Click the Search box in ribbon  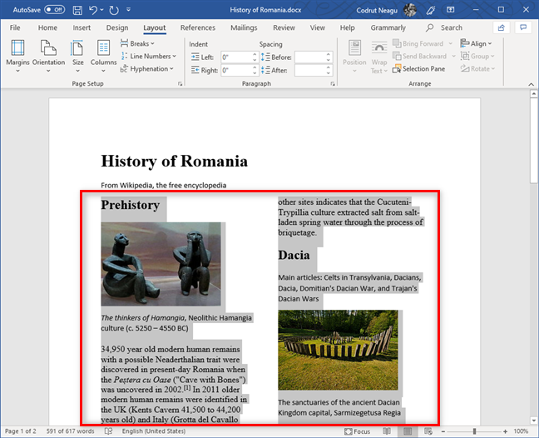[444, 27]
